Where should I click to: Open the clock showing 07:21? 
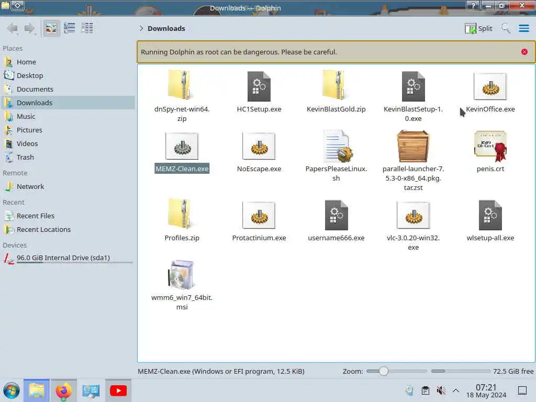click(486, 390)
